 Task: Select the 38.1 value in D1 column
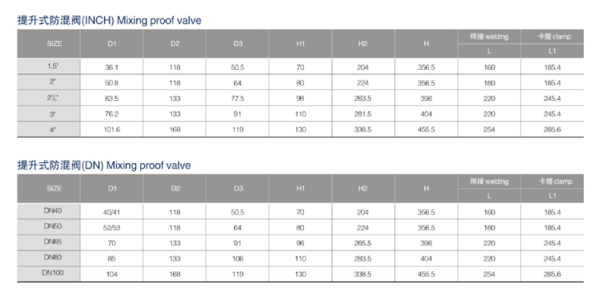111,67
